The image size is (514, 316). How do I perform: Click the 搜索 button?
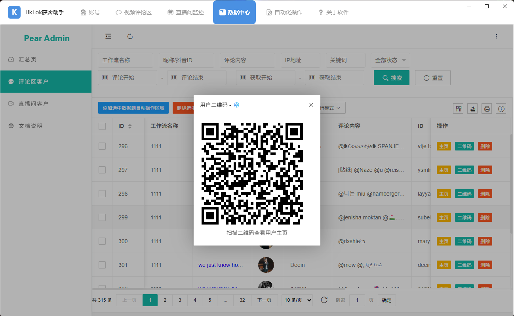[392, 78]
